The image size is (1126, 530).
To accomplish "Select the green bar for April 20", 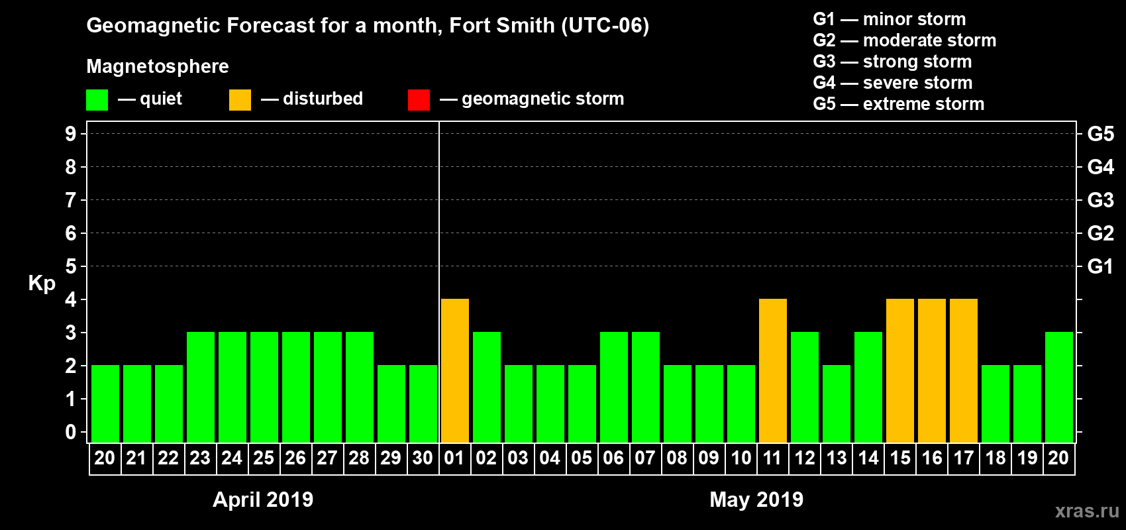I will tap(105, 404).
